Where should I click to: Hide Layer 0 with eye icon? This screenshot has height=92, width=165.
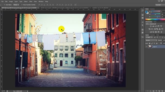click(x=146, y=47)
